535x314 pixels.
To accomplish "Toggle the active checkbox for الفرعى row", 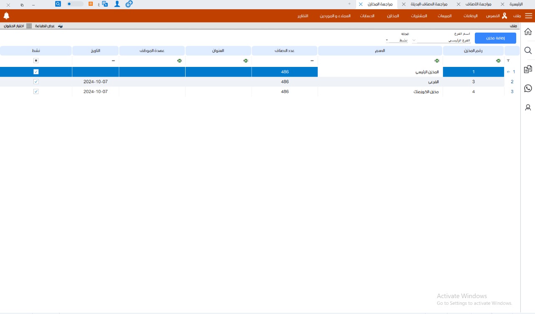I will pyautogui.click(x=36, y=82).
